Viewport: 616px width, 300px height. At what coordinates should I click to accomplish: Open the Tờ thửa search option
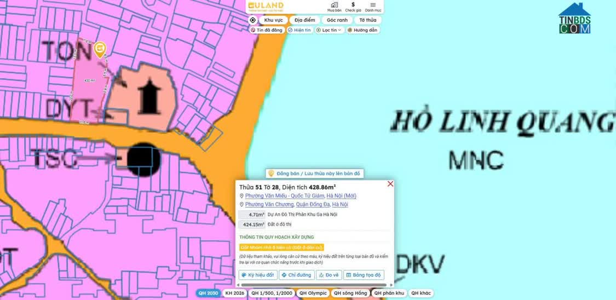coord(367,20)
